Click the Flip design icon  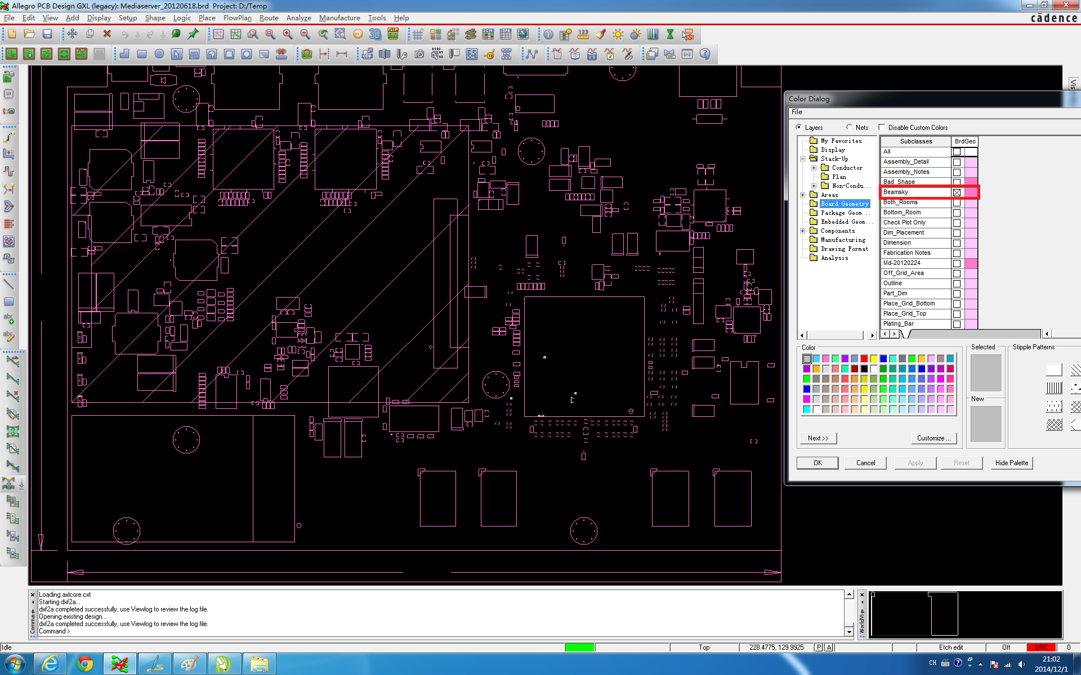click(393, 34)
